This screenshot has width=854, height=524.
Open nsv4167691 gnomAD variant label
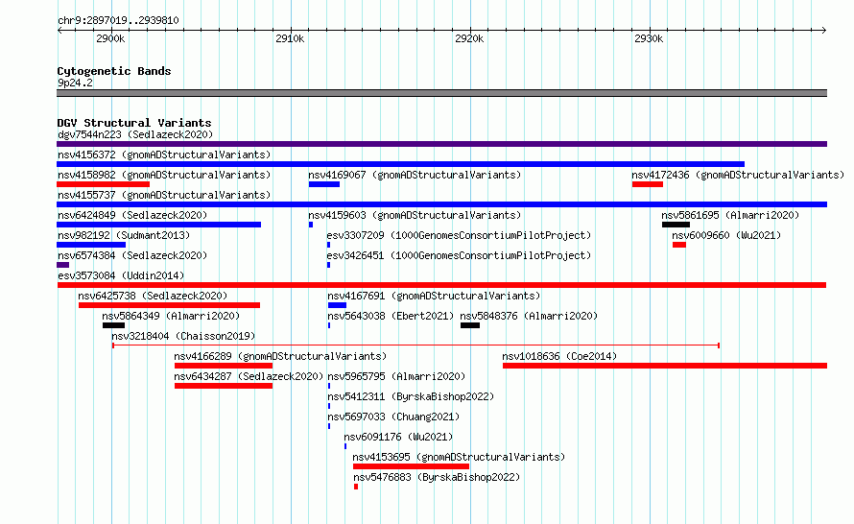pyautogui.click(x=434, y=296)
